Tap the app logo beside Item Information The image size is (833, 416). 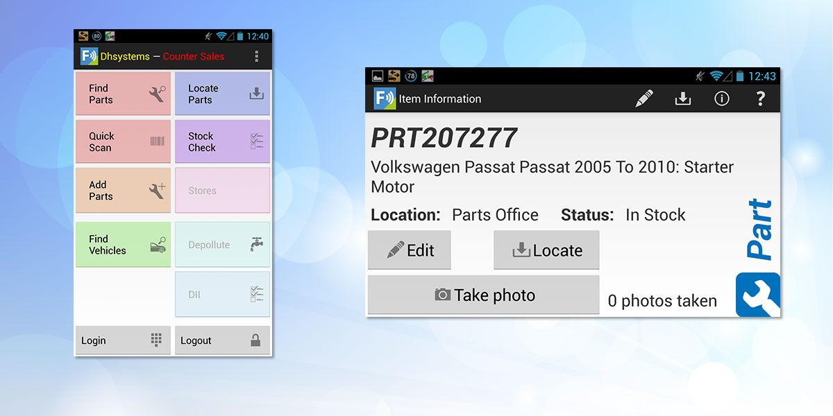click(x=385, y=98)
